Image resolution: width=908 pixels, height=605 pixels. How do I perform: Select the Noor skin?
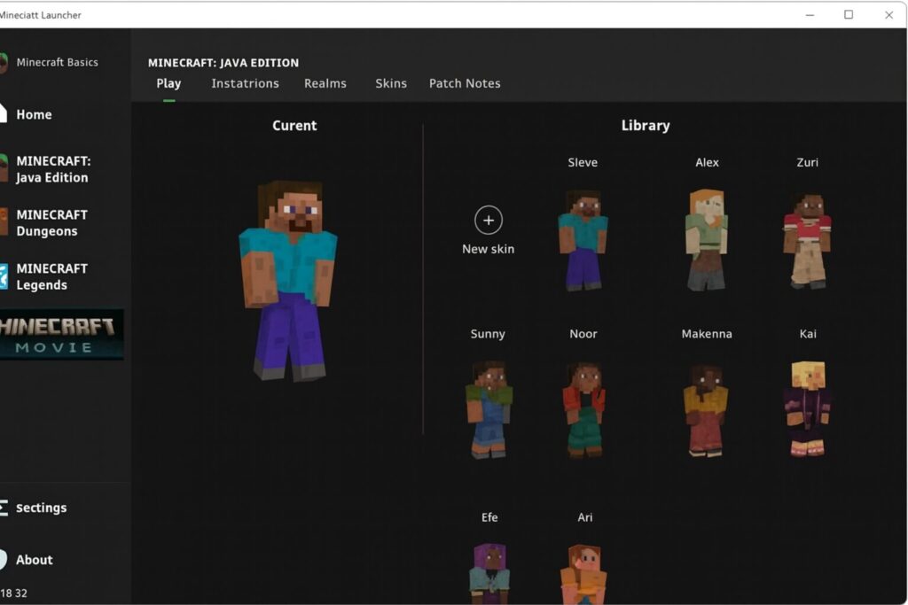coord(583,409)
